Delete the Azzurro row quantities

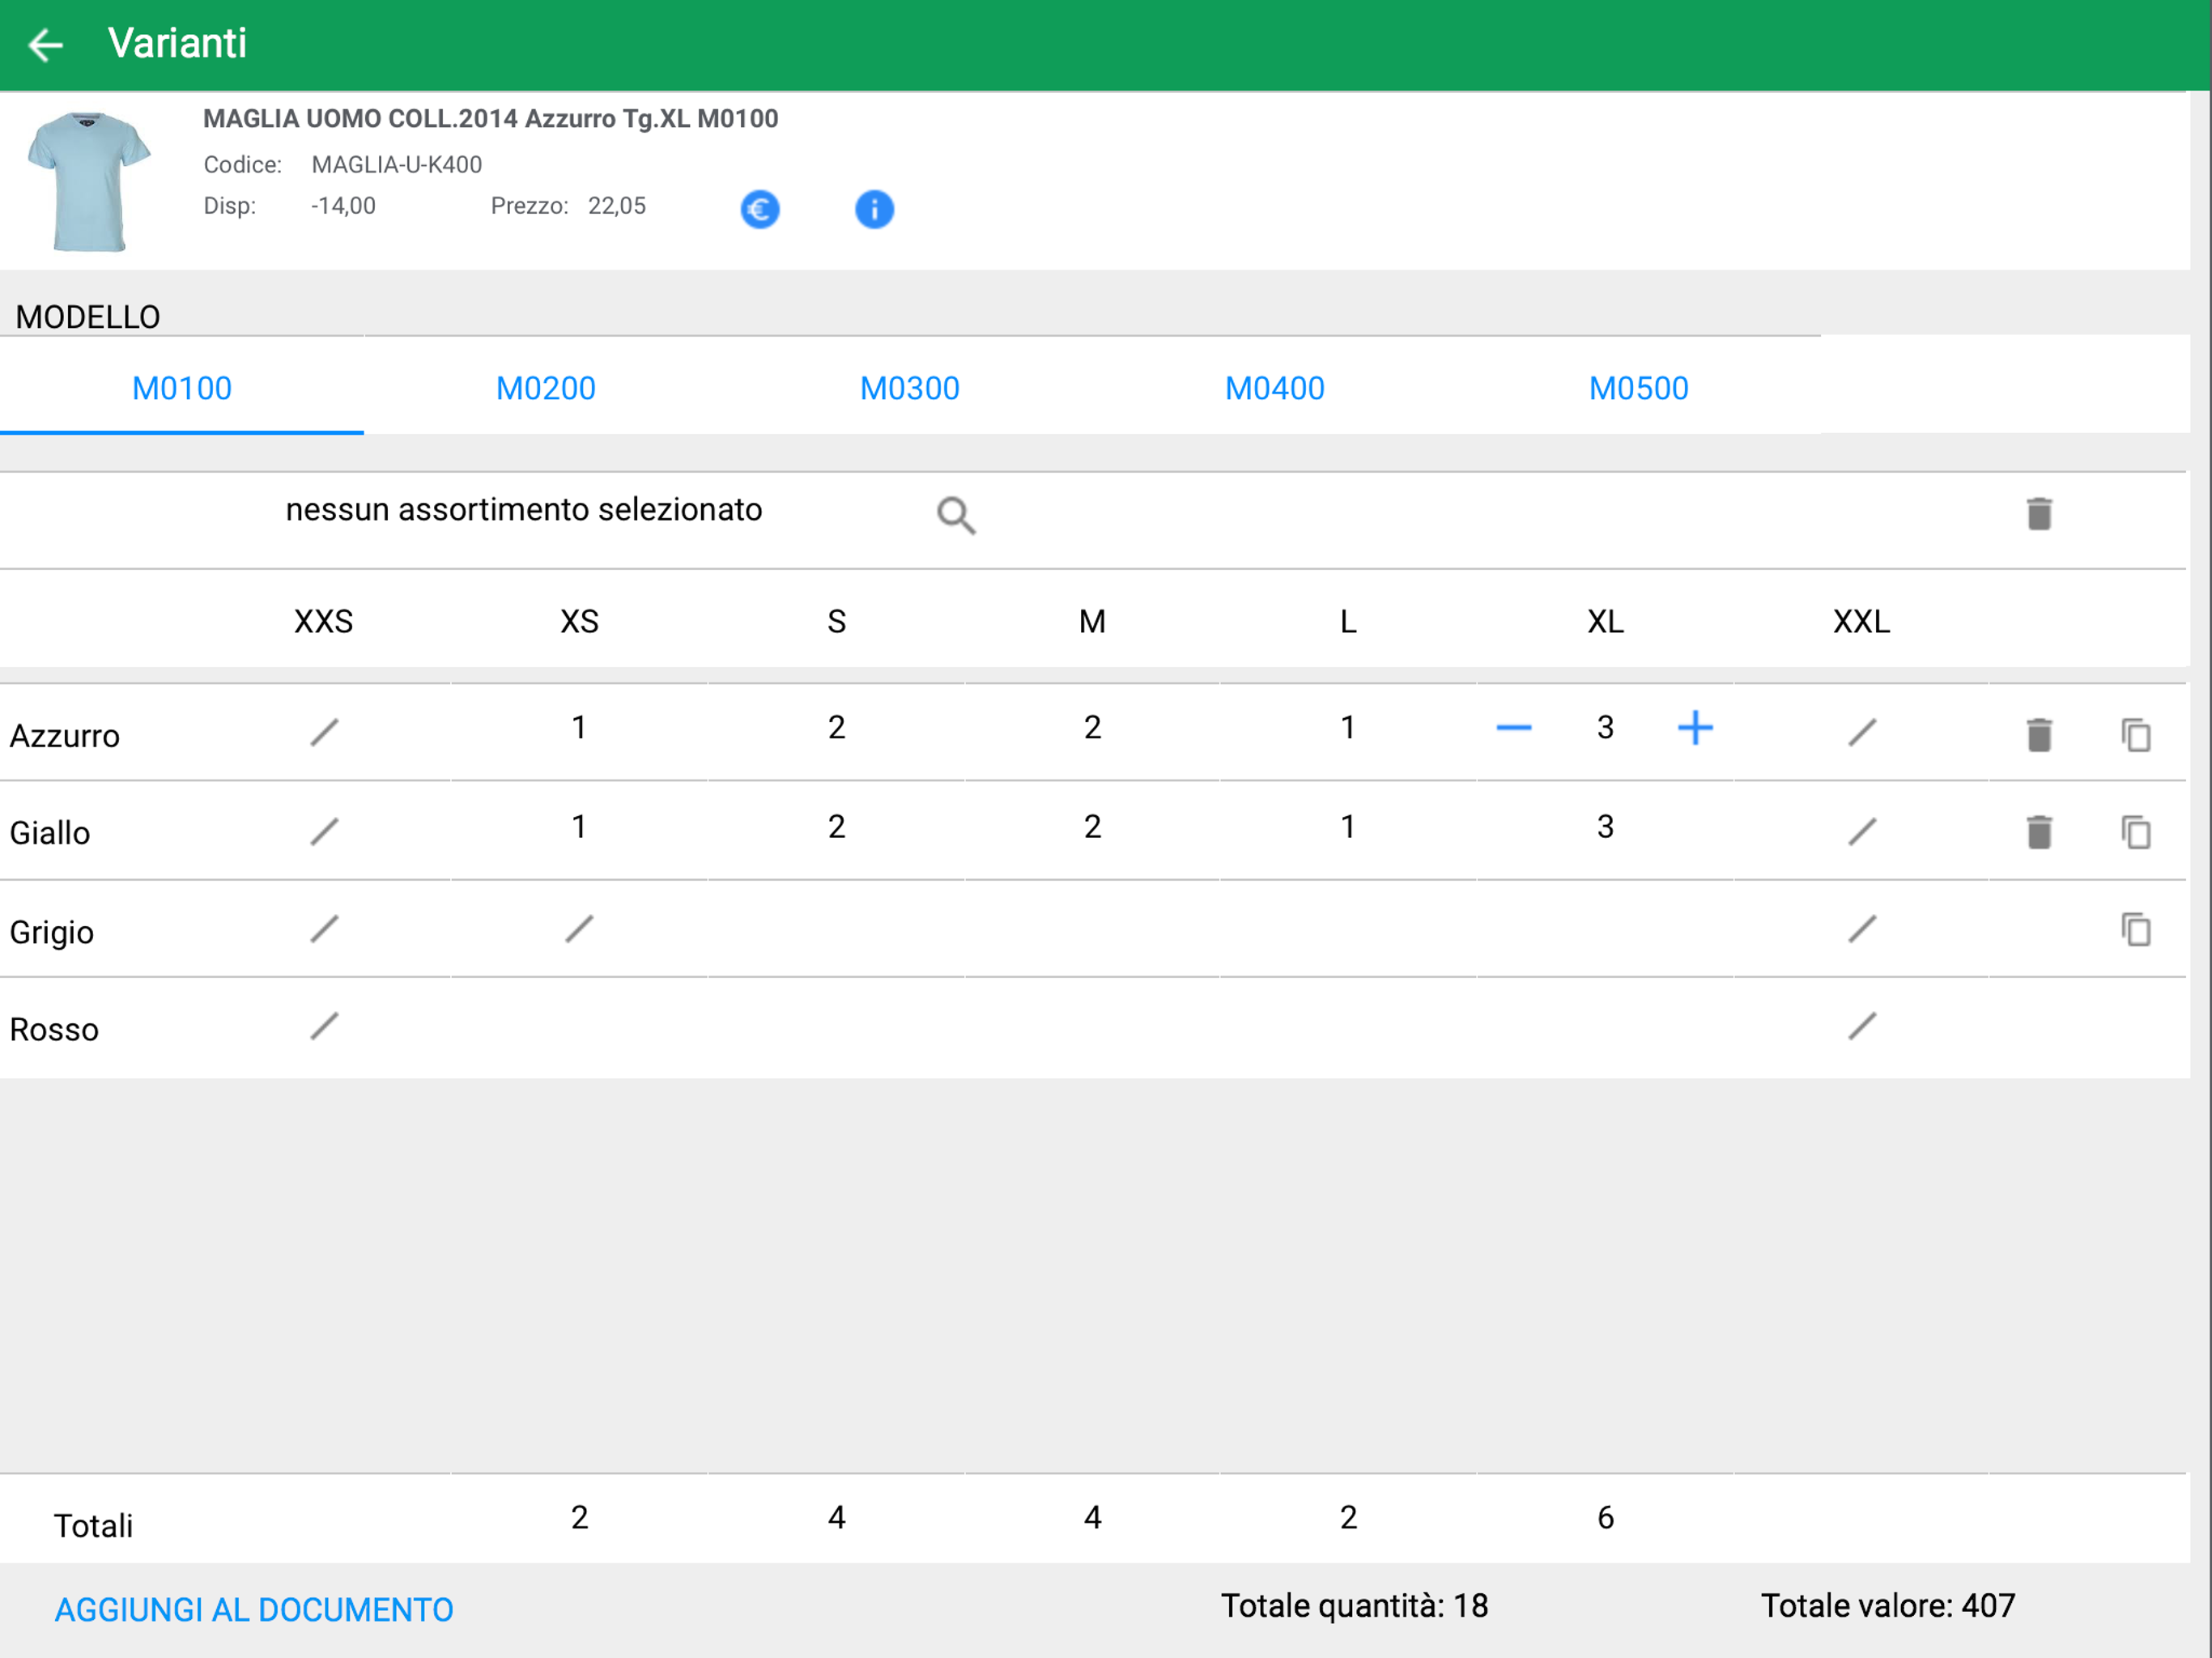[x=2039, y=735]
